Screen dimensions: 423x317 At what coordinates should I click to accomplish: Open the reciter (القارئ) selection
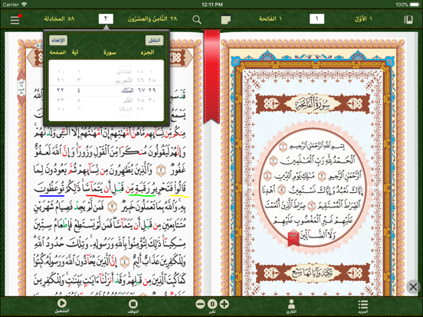click(291, 306)
